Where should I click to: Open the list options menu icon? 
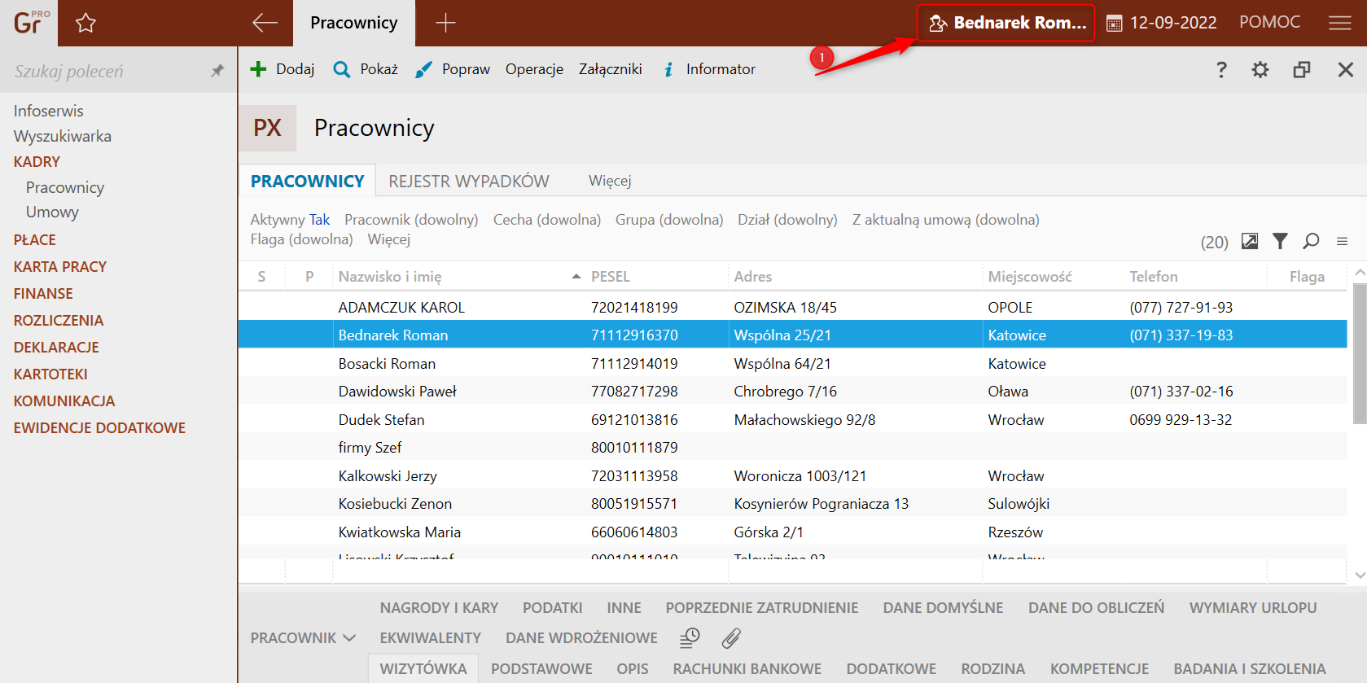pos(1342,242)
